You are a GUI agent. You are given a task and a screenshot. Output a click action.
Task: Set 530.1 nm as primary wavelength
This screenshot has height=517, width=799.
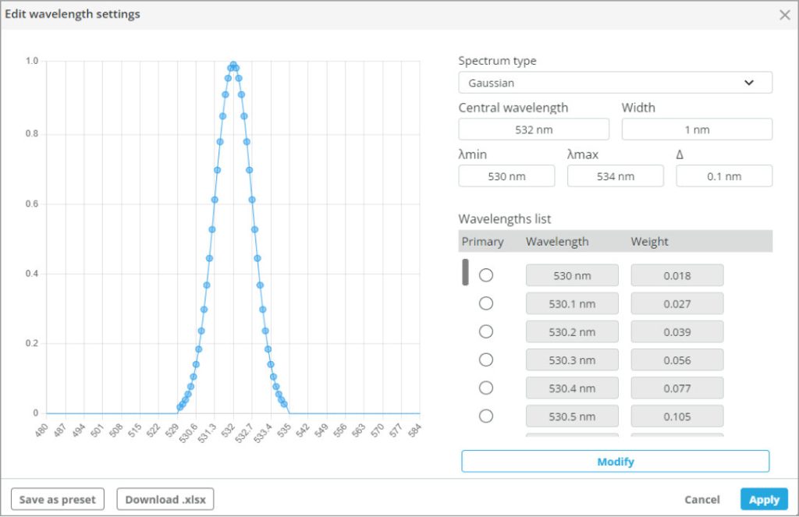[486, 303]
